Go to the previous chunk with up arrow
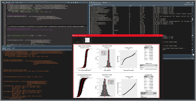 click(x=72, y=3)
